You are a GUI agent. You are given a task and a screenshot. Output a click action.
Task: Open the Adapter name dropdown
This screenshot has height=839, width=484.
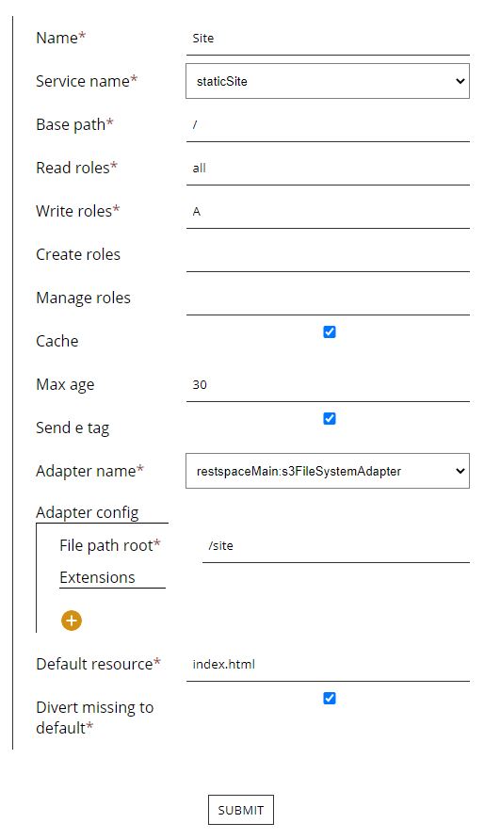328,471
